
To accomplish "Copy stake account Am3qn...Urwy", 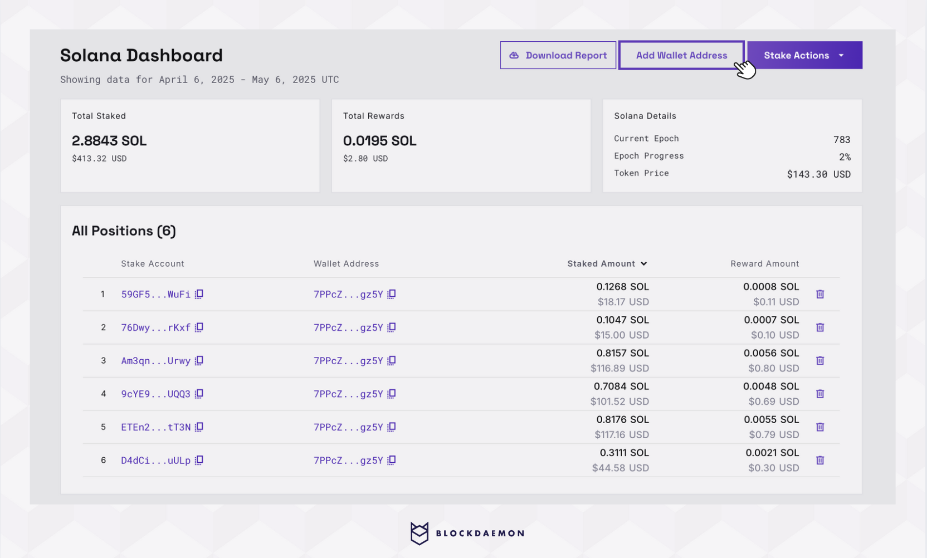I will [x=199, y=361].
